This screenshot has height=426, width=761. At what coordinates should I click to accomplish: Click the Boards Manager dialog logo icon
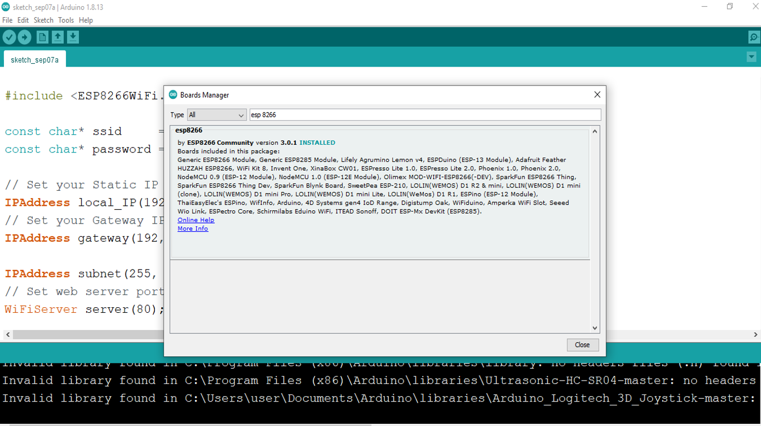[173, 95]
